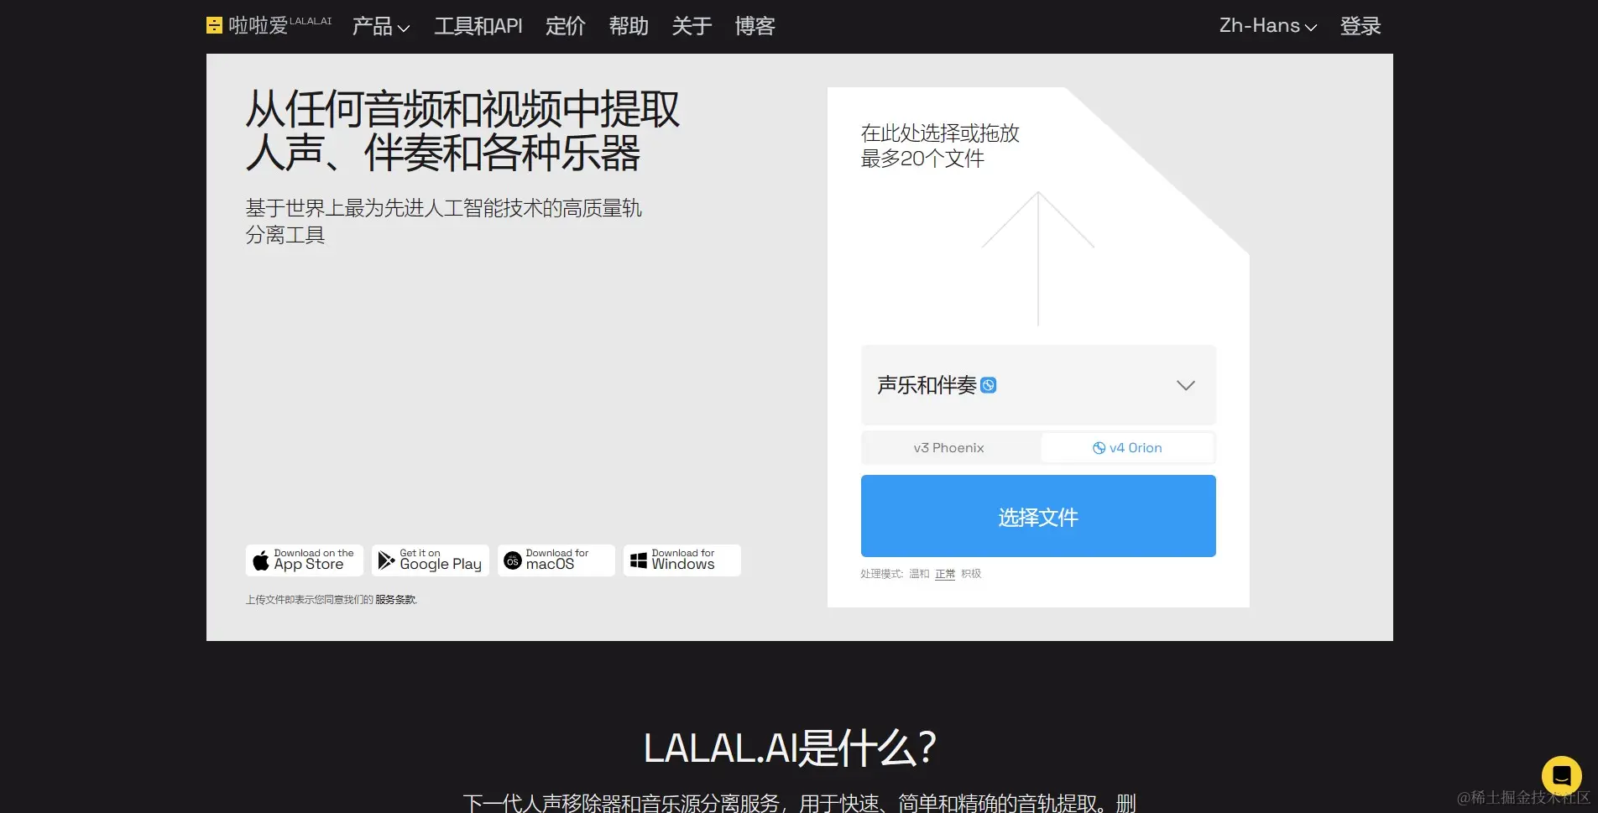Click the Windows download icon
1598x813 pixels.
pyautogui.click(x=638, y=560)
